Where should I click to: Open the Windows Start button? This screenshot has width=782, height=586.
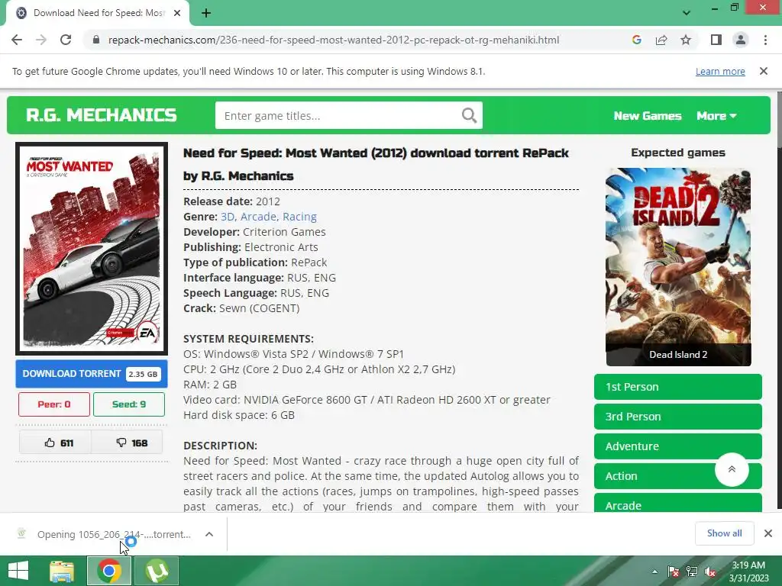coord(18,571)
